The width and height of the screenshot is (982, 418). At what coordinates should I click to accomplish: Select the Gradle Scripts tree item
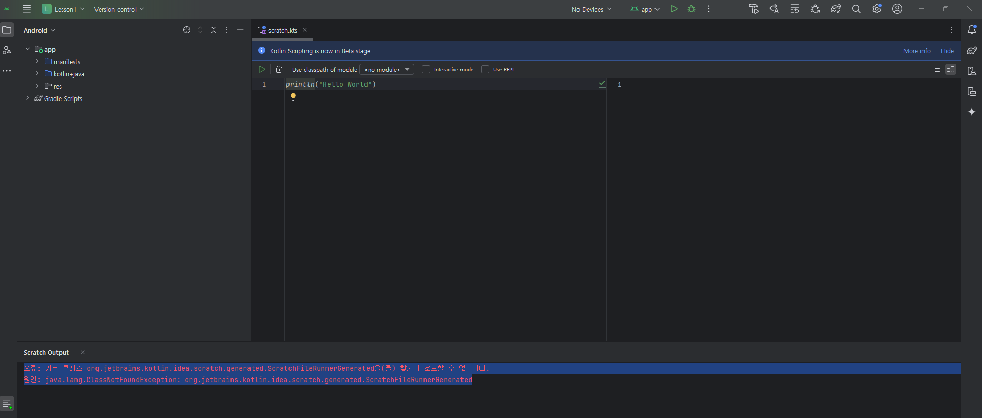pyautogui.click(x=63, y=98)
